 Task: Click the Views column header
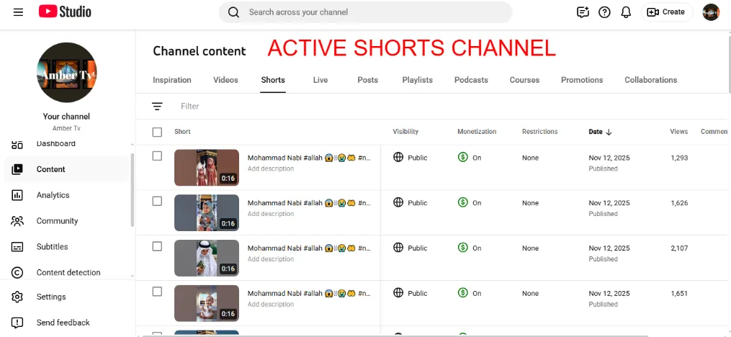click(678, 132)
